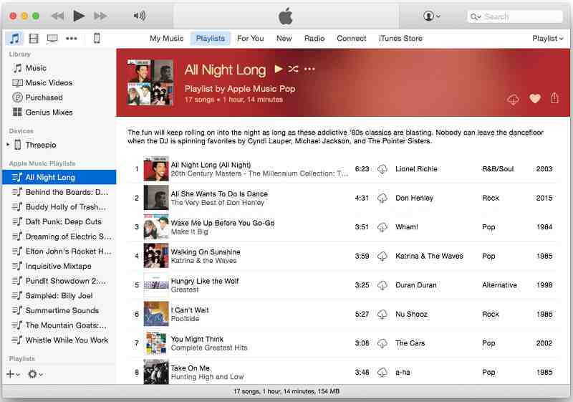This screenshot has width=573, height=402.
Task: Download the Wham! track via cloud icon
Action: 382,227
